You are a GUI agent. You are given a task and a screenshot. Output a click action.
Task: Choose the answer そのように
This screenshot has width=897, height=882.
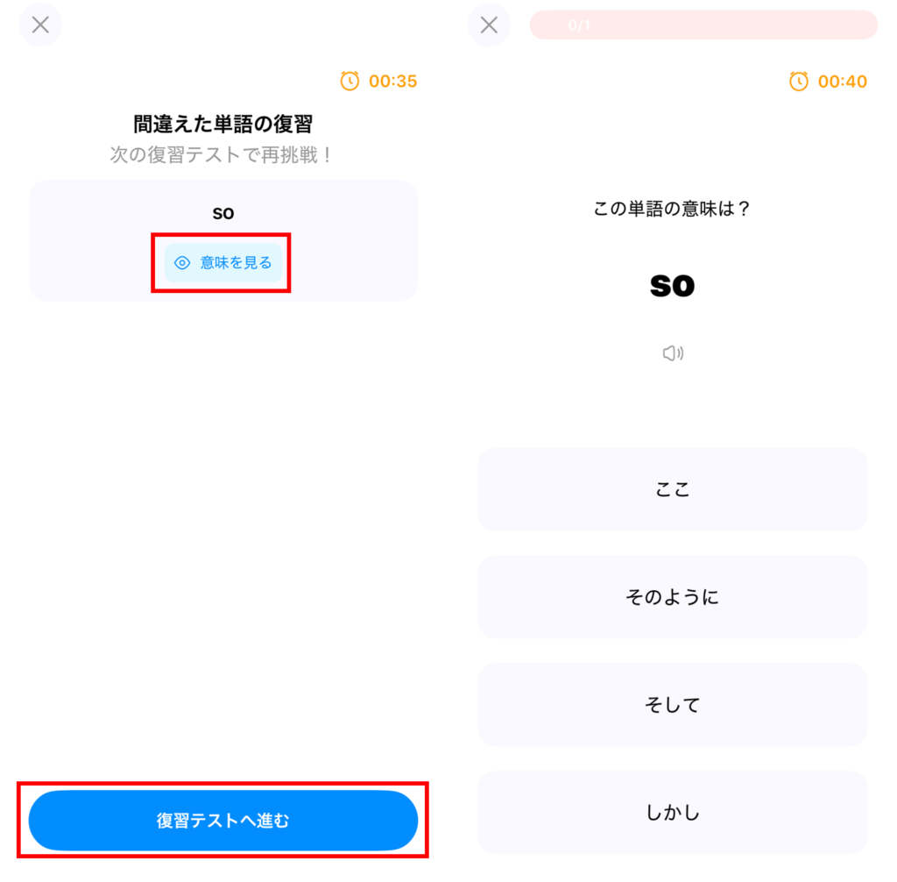click(672, 597)
